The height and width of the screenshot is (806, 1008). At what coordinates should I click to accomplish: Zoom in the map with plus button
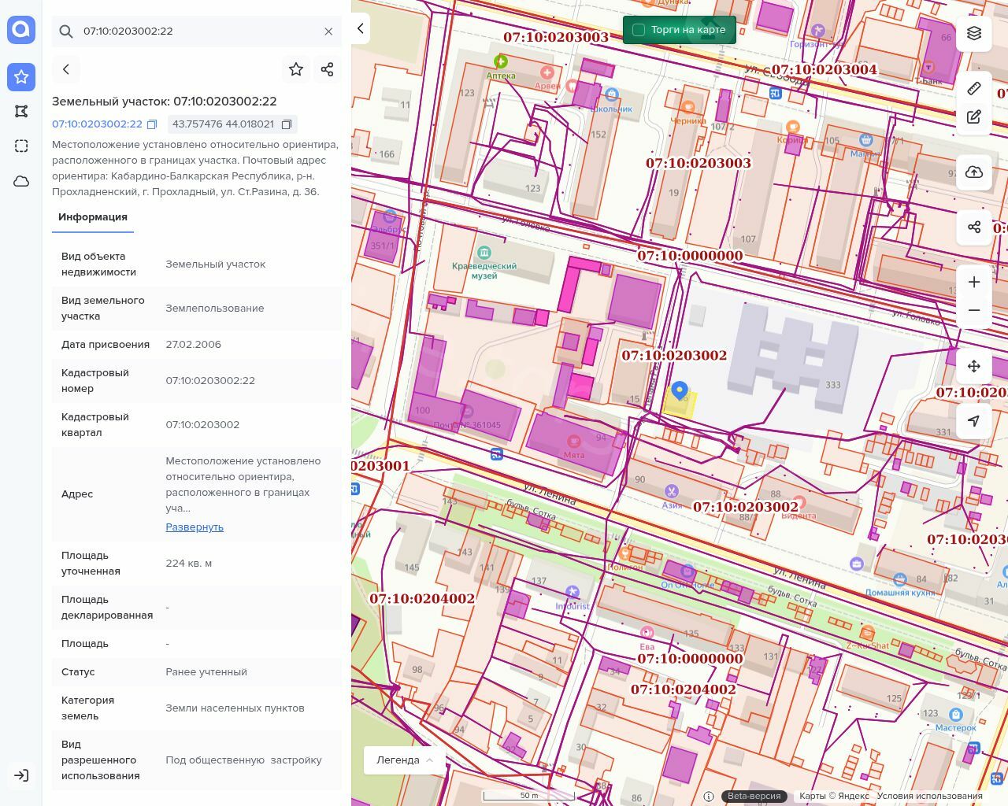coord(974,282)
